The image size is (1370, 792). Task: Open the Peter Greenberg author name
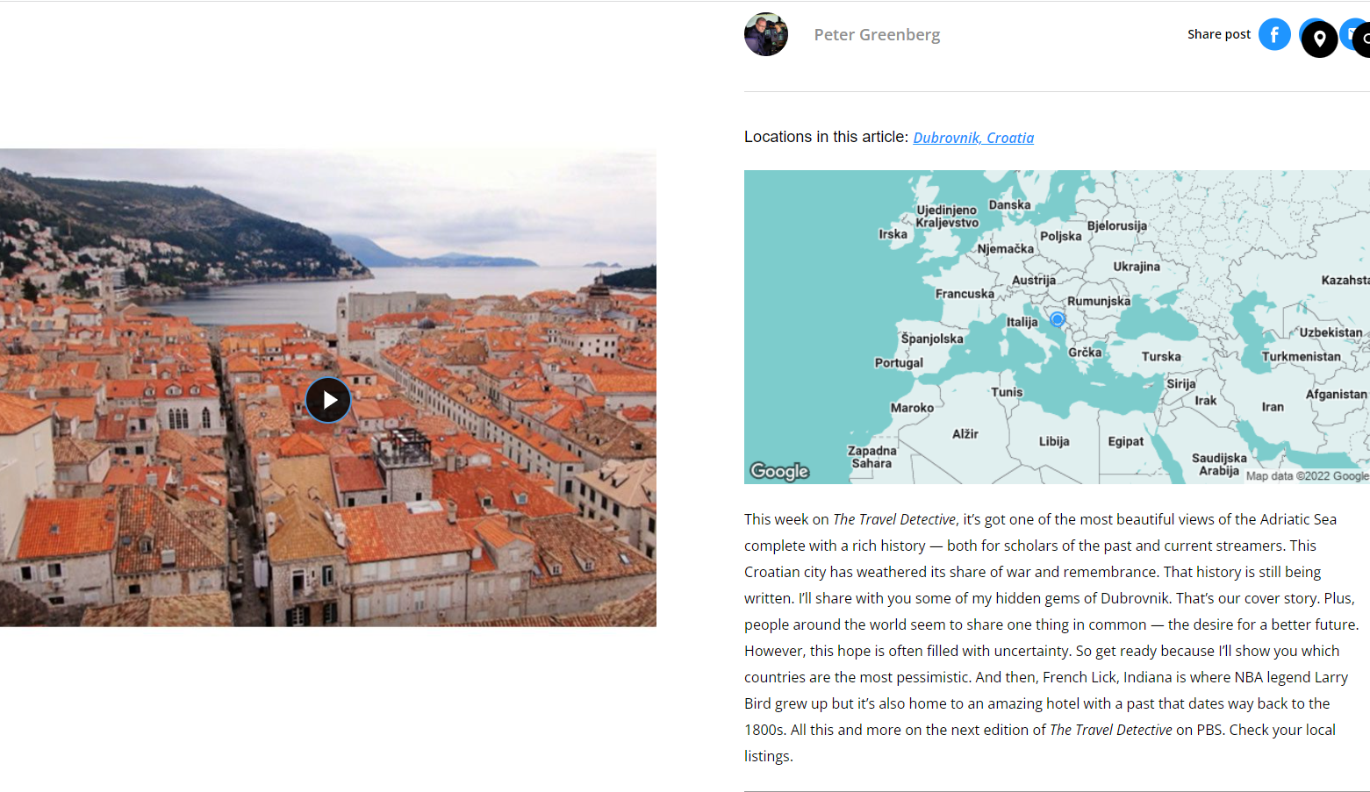pyautogui.click(x=877, y=34)
